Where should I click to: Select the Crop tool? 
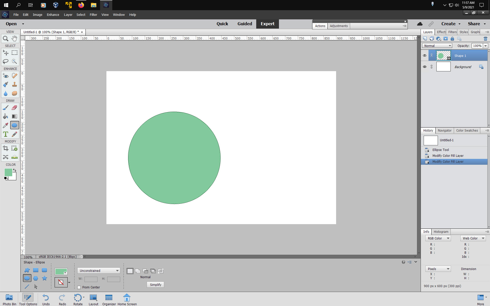pyautogui.click(x=5, y=148)
